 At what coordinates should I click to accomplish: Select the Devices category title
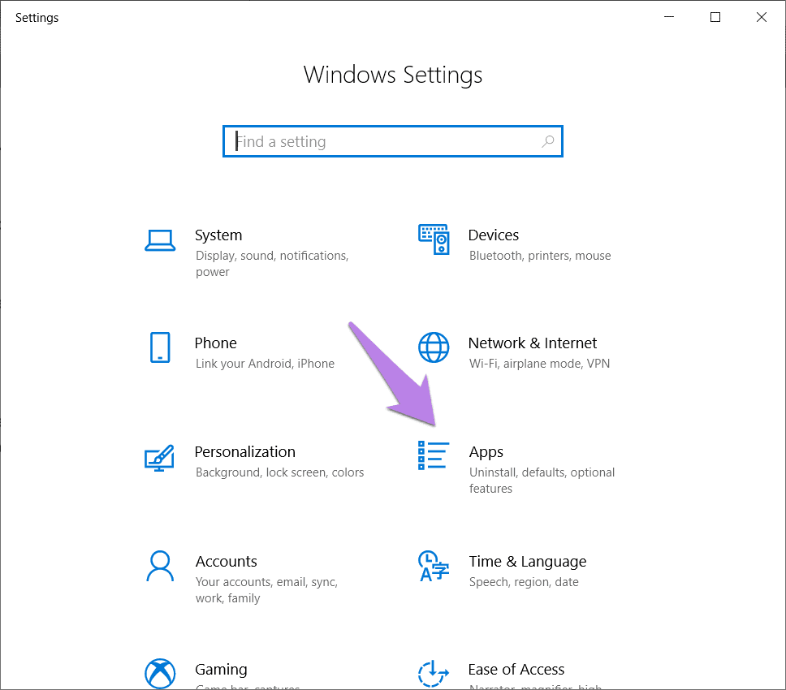click(493, 235)
